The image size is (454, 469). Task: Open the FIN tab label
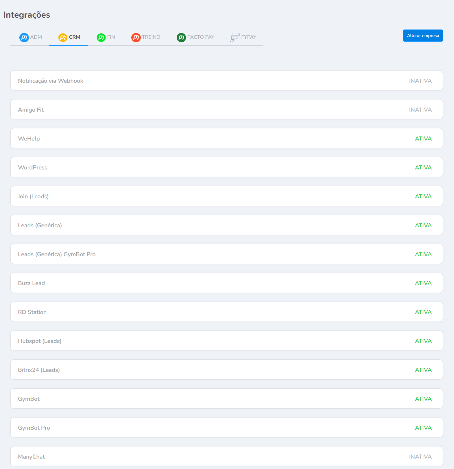pyautogui.click(x=111, y=37)
